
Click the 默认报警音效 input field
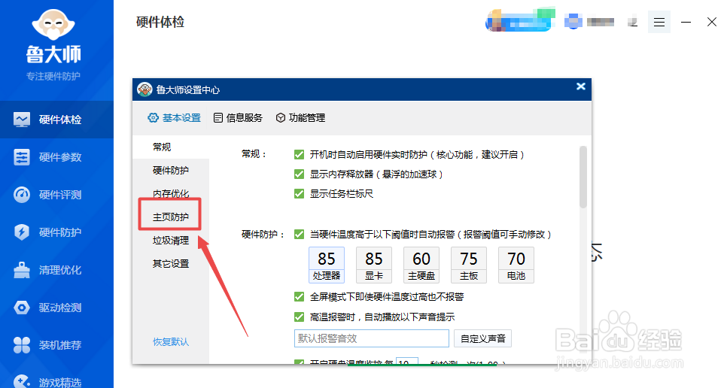click(372, 338)
